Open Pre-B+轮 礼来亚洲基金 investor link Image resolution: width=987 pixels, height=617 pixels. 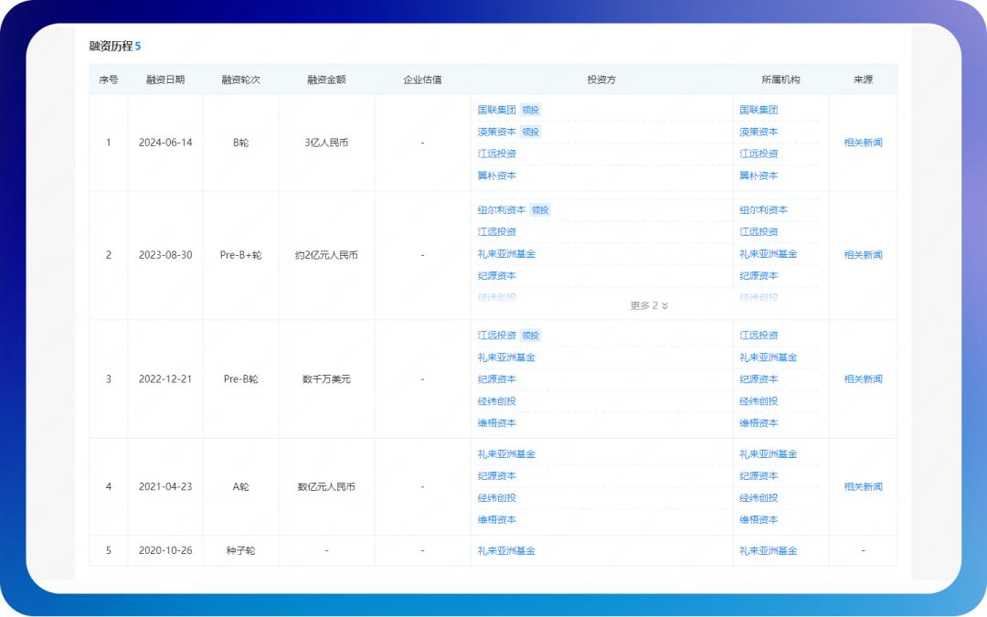point(506,254)
